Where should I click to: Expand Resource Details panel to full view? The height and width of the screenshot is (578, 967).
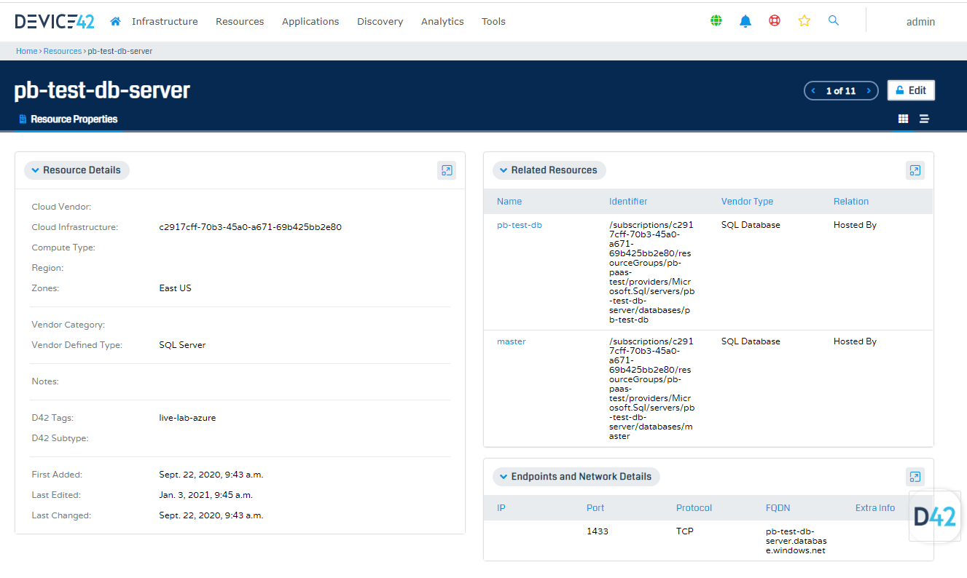[447, 170]
